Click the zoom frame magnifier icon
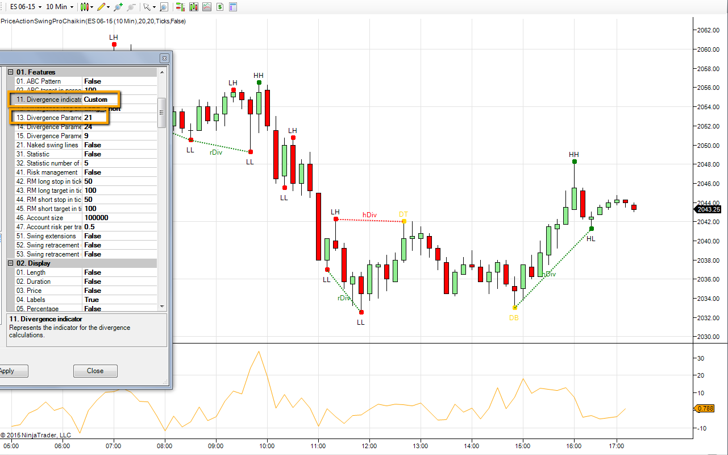 coord(164,7)
